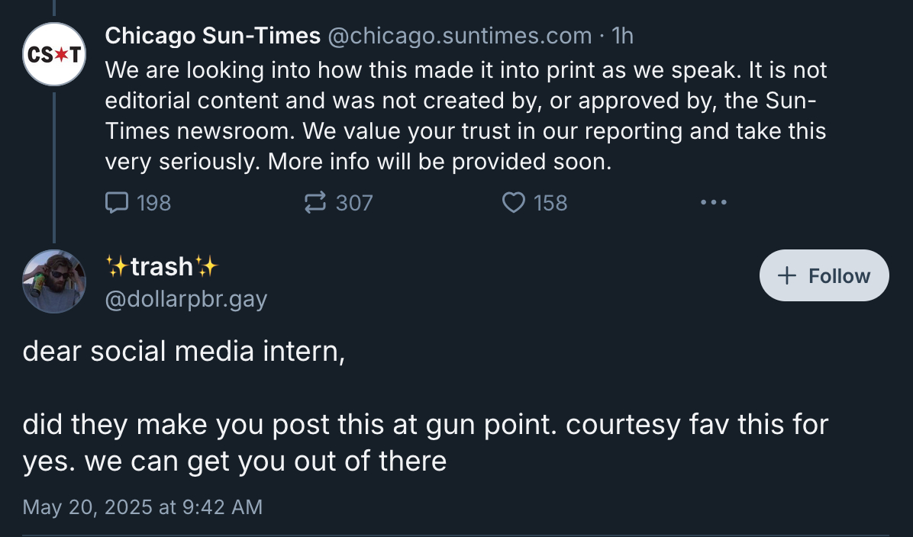Click the Chicago Sun-Times CST avatar
This screenshot has width=913, height=537.
[53, 54]
